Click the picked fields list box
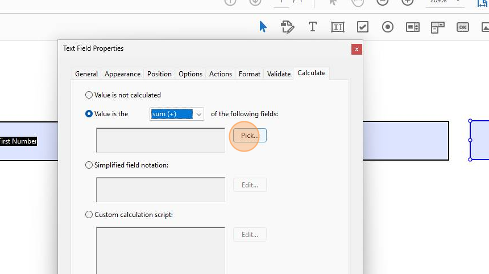This screenshot has height=274, width=489. coord(160,140)
